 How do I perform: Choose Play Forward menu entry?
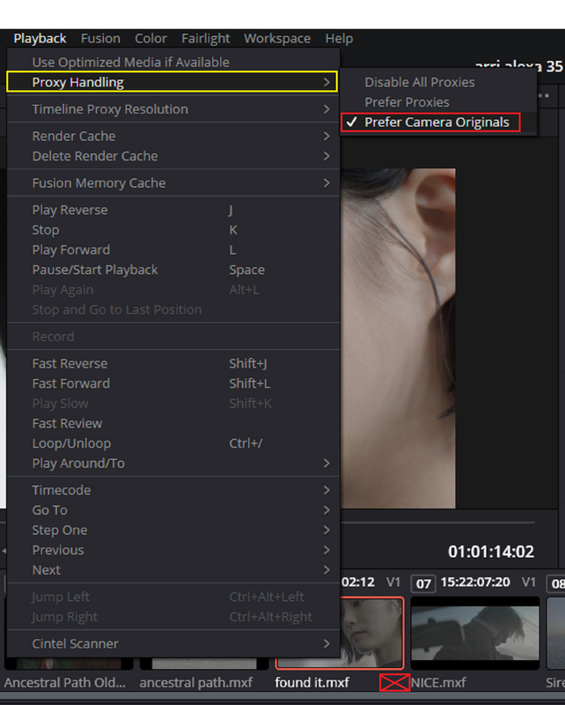pos(173,249)
